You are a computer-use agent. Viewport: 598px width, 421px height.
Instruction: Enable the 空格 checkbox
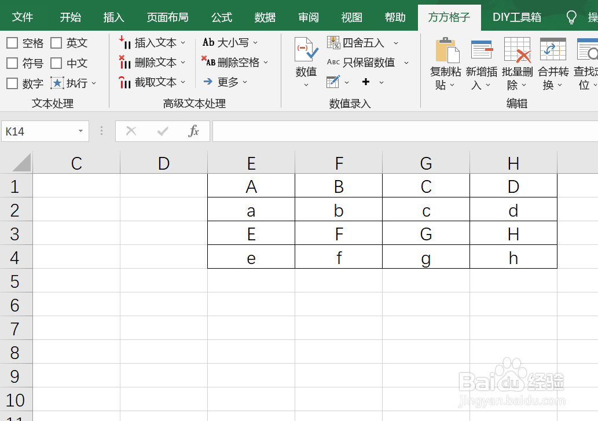tap(12, 43)
